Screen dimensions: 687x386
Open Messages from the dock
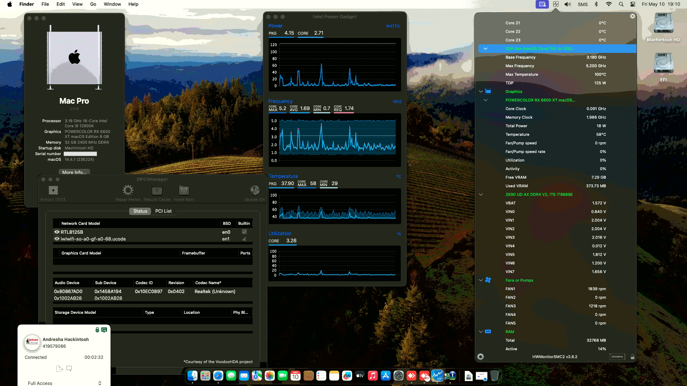231,376
